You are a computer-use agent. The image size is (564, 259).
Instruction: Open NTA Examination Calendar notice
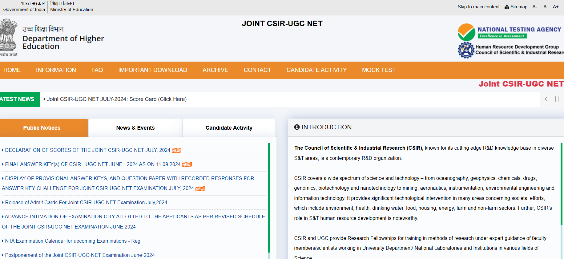73,241
